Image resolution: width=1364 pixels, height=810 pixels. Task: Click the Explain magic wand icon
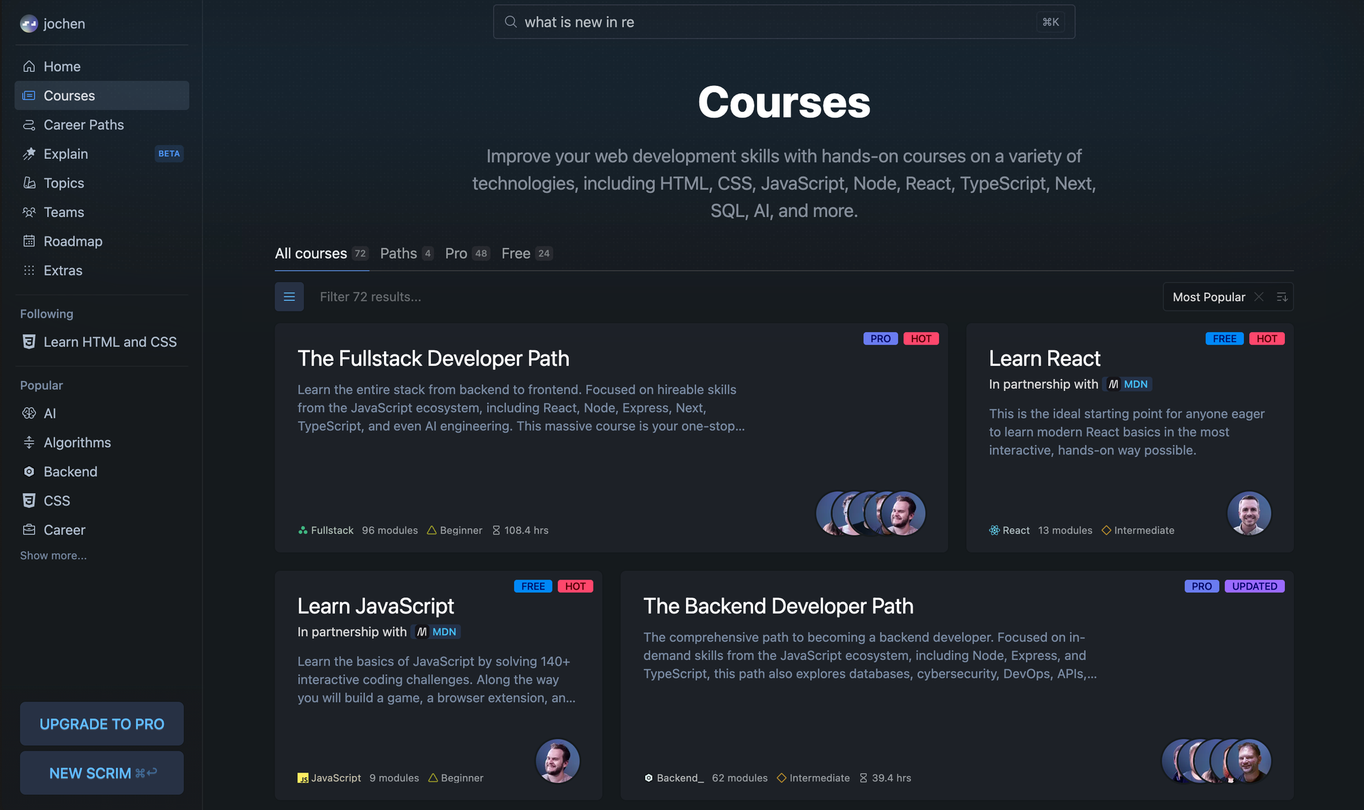[29, 154]
